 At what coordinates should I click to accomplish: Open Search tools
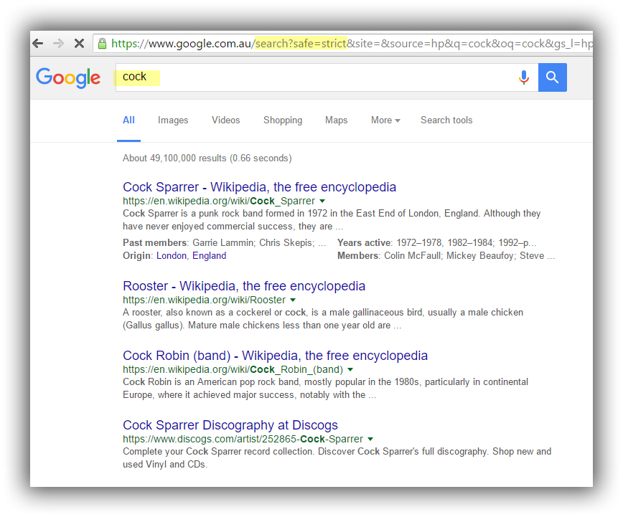pyautogui.click(x=446, y=120)
